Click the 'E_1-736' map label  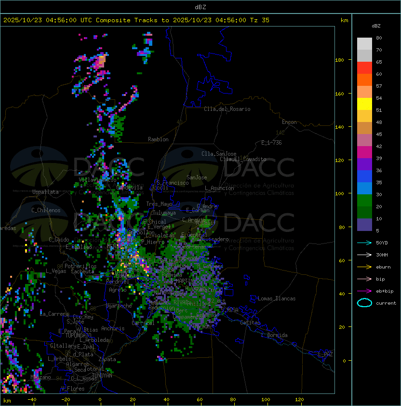click(271, 143)
